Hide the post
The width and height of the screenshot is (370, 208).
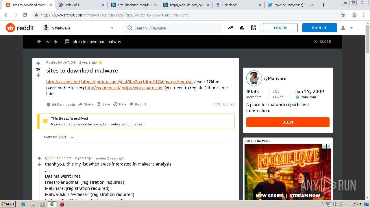[120, 104]
